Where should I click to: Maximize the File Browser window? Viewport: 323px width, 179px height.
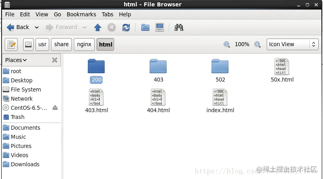(x=307, y=5)
